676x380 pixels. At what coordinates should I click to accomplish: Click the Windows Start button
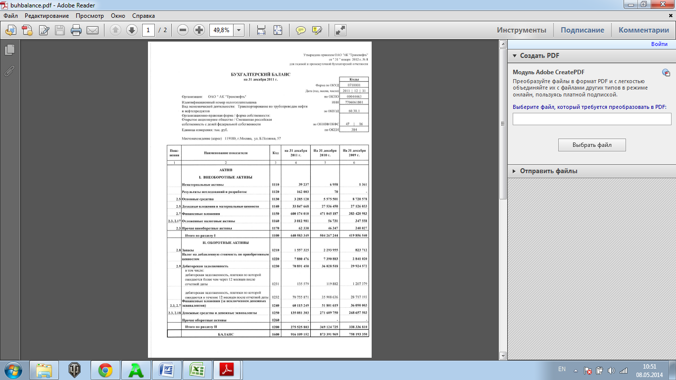click(13, 369)
